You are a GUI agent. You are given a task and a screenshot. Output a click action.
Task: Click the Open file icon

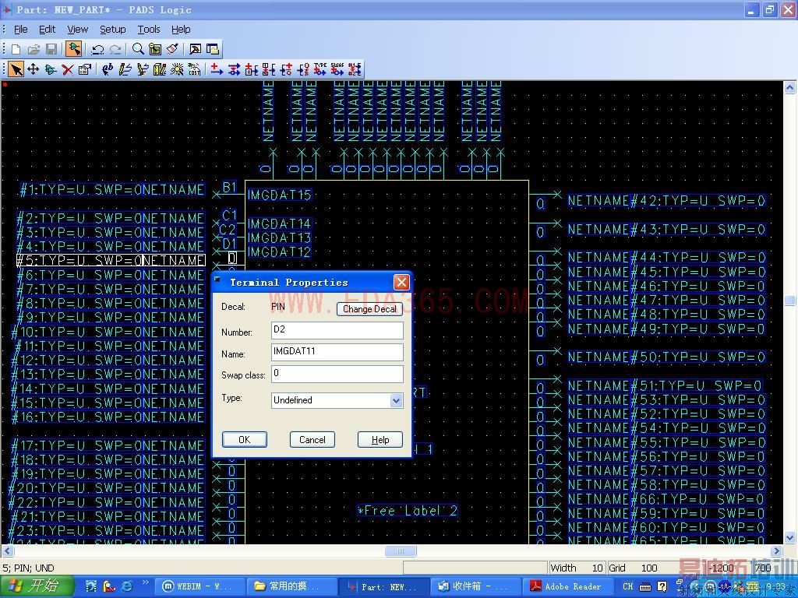(34, 49)
